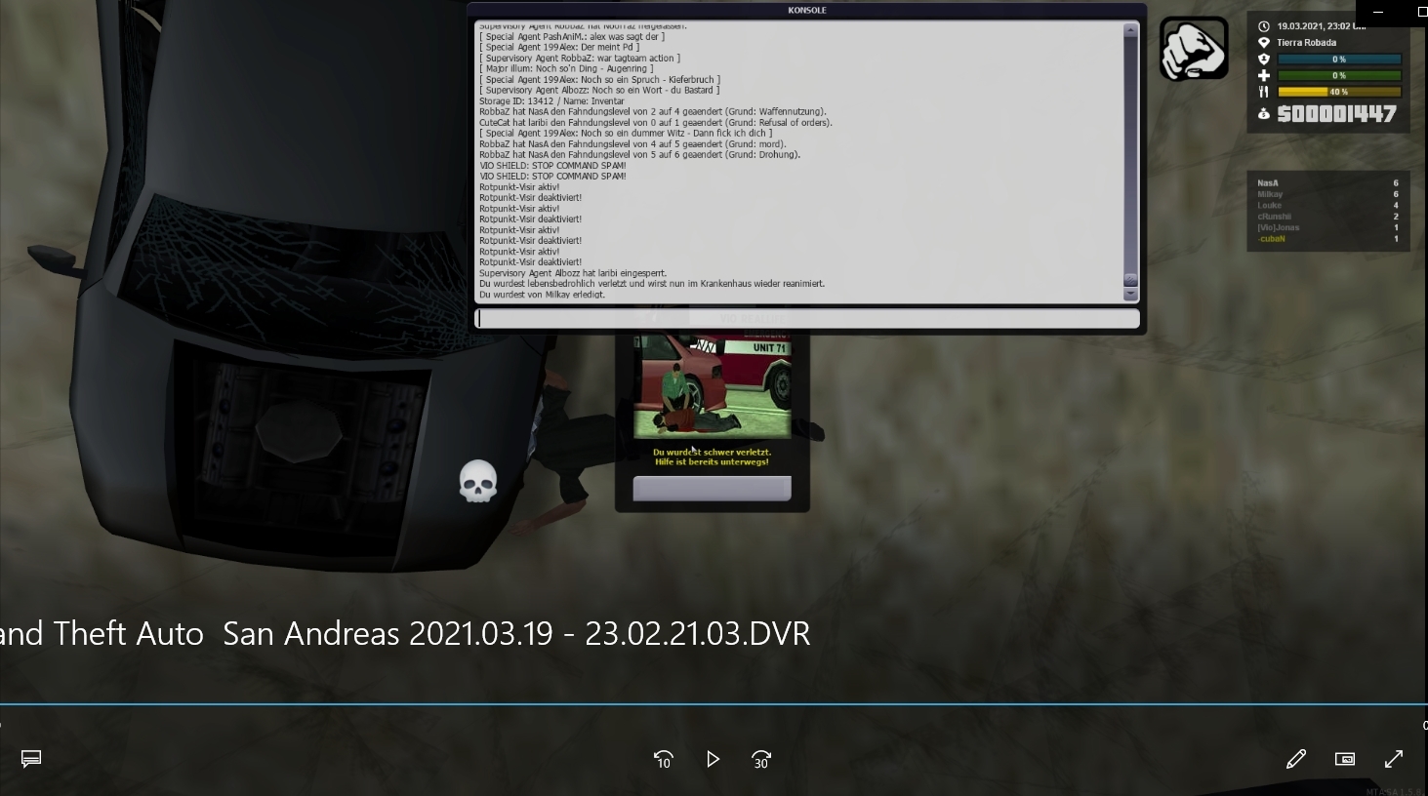Play the video
The image size is (1428, 796).
point(713,759)
